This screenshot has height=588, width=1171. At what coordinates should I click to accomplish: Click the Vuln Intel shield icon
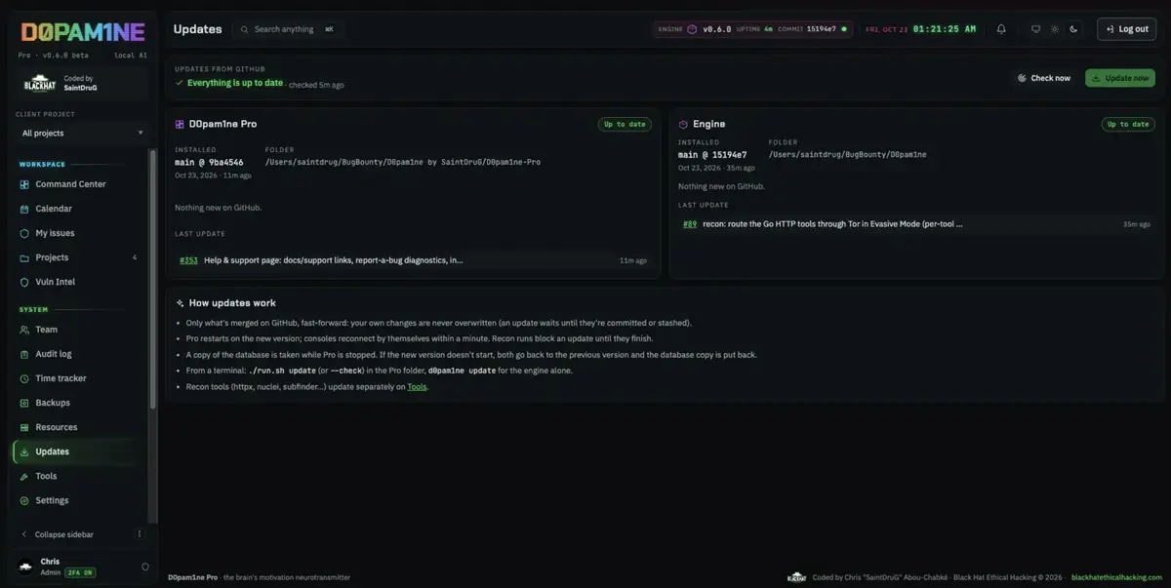coord(25,282)
